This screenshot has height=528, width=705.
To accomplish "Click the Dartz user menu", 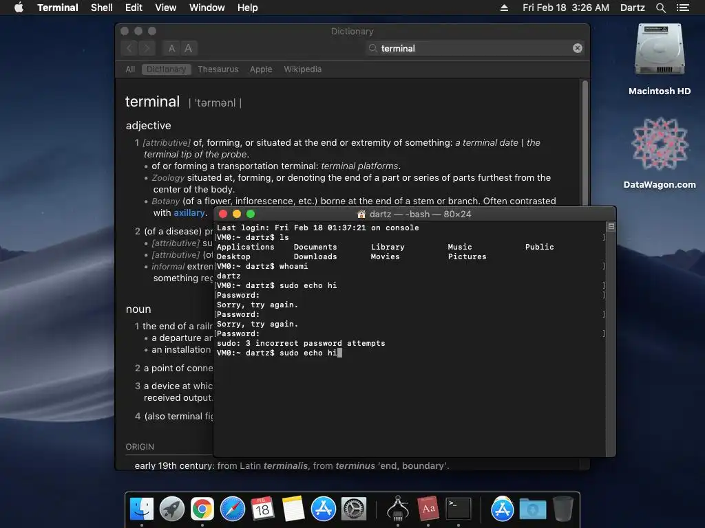I will tap(632, 8).
